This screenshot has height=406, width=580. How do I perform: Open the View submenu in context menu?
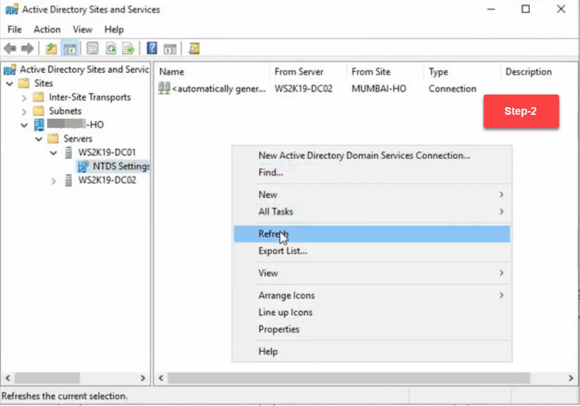[x=372, y=273]
